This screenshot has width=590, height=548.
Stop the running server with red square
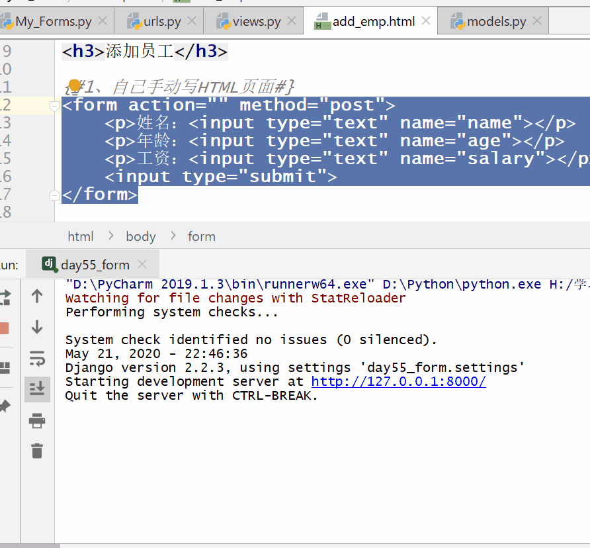(x=5, y=328)
